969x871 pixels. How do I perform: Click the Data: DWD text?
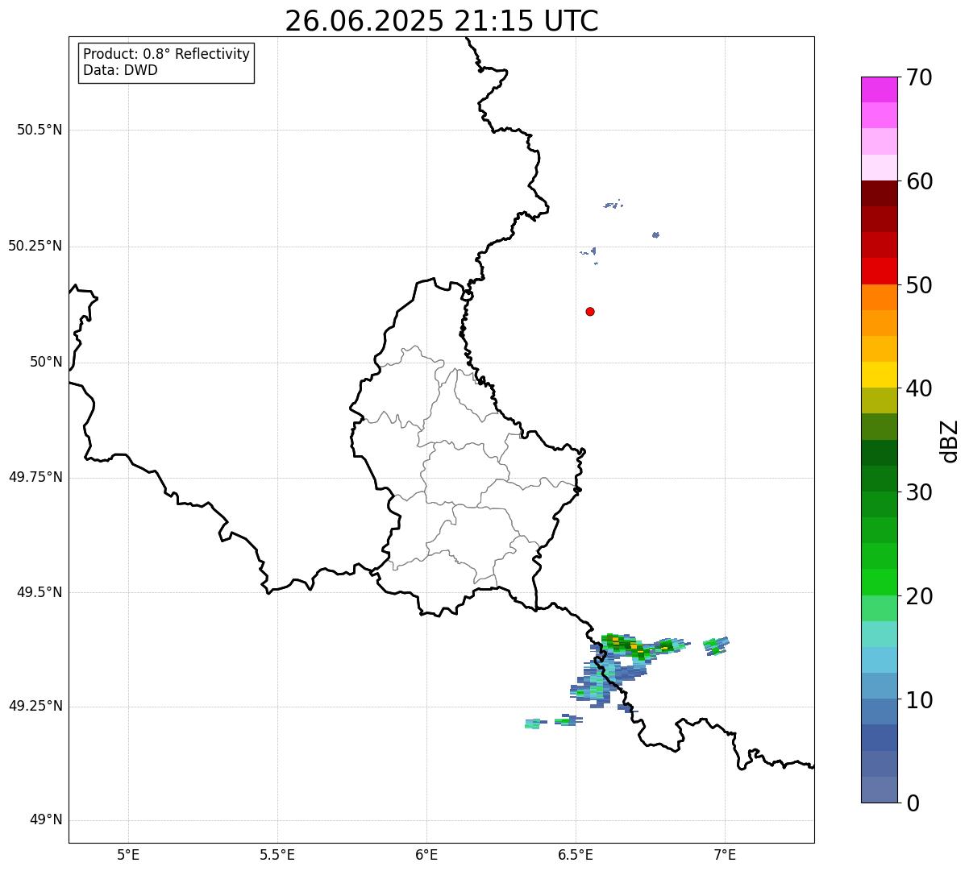click(x=121, y=70)
